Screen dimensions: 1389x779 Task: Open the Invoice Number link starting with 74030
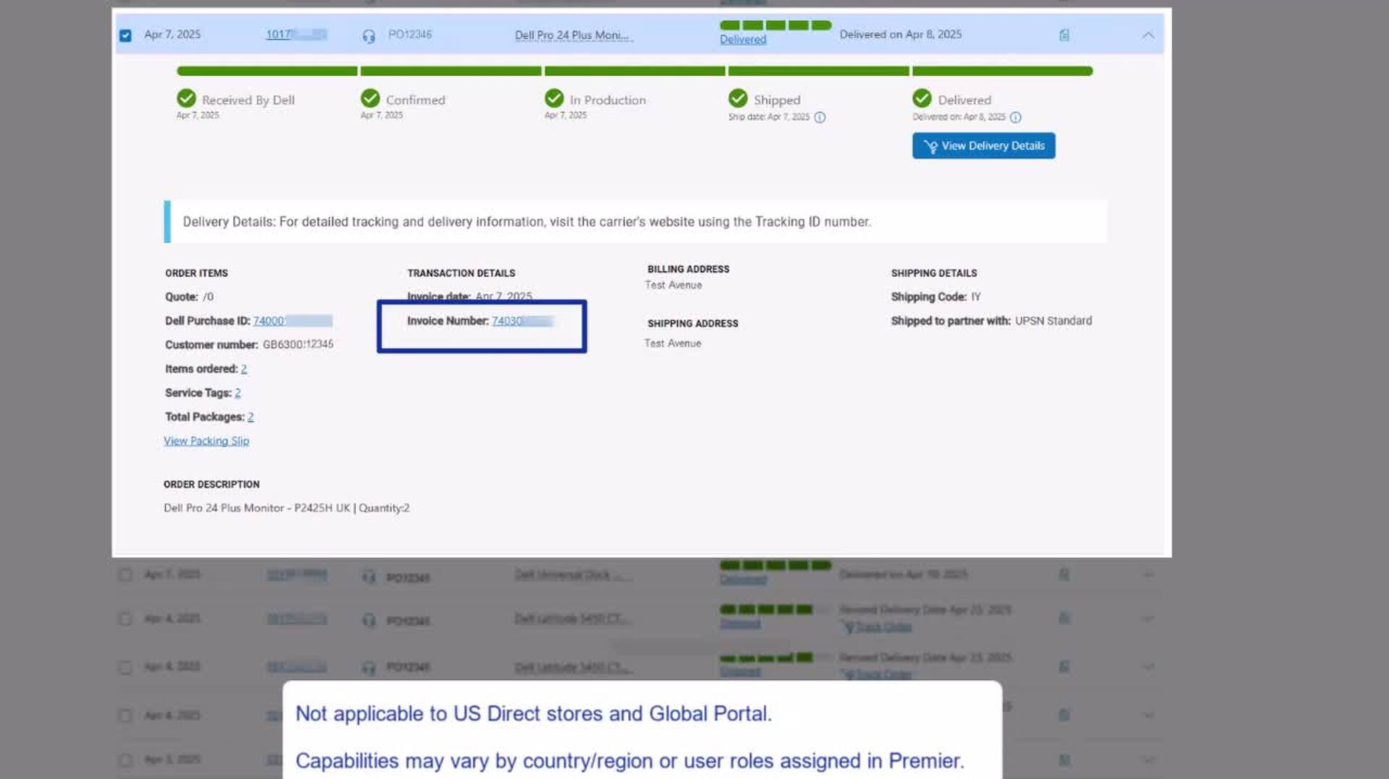point(523,320)
